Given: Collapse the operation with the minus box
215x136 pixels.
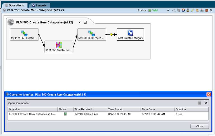Looking at the screenshot, I should tap(85, 22).
